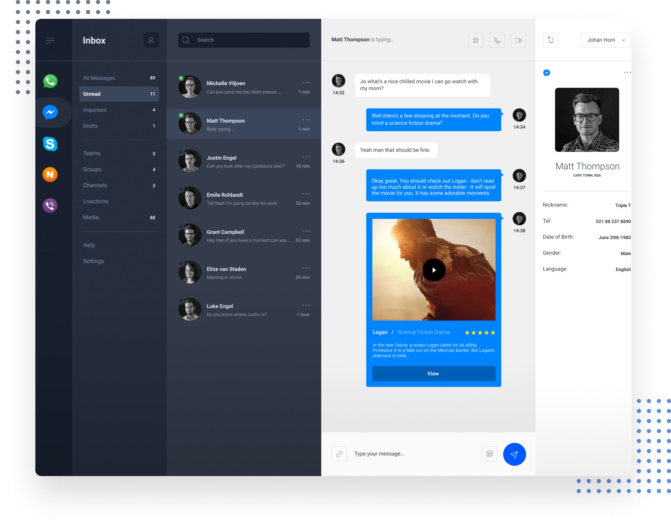This screenshot has height=529, width=671.
Task: Click the orange N app icon
Action: coord(50,175)
